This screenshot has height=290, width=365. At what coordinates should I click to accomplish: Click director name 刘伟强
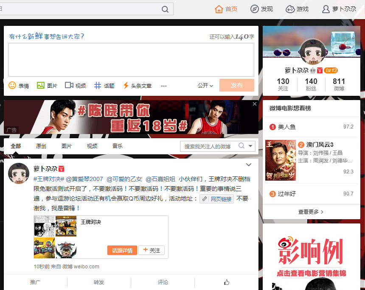point(320,153)
